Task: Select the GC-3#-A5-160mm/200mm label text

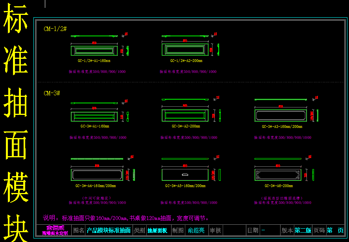Action: point(185,186)
